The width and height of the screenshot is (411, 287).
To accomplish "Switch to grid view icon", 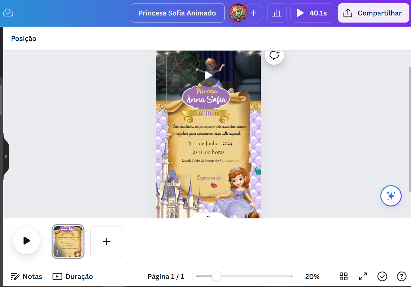I will click(x=344, y=276).
